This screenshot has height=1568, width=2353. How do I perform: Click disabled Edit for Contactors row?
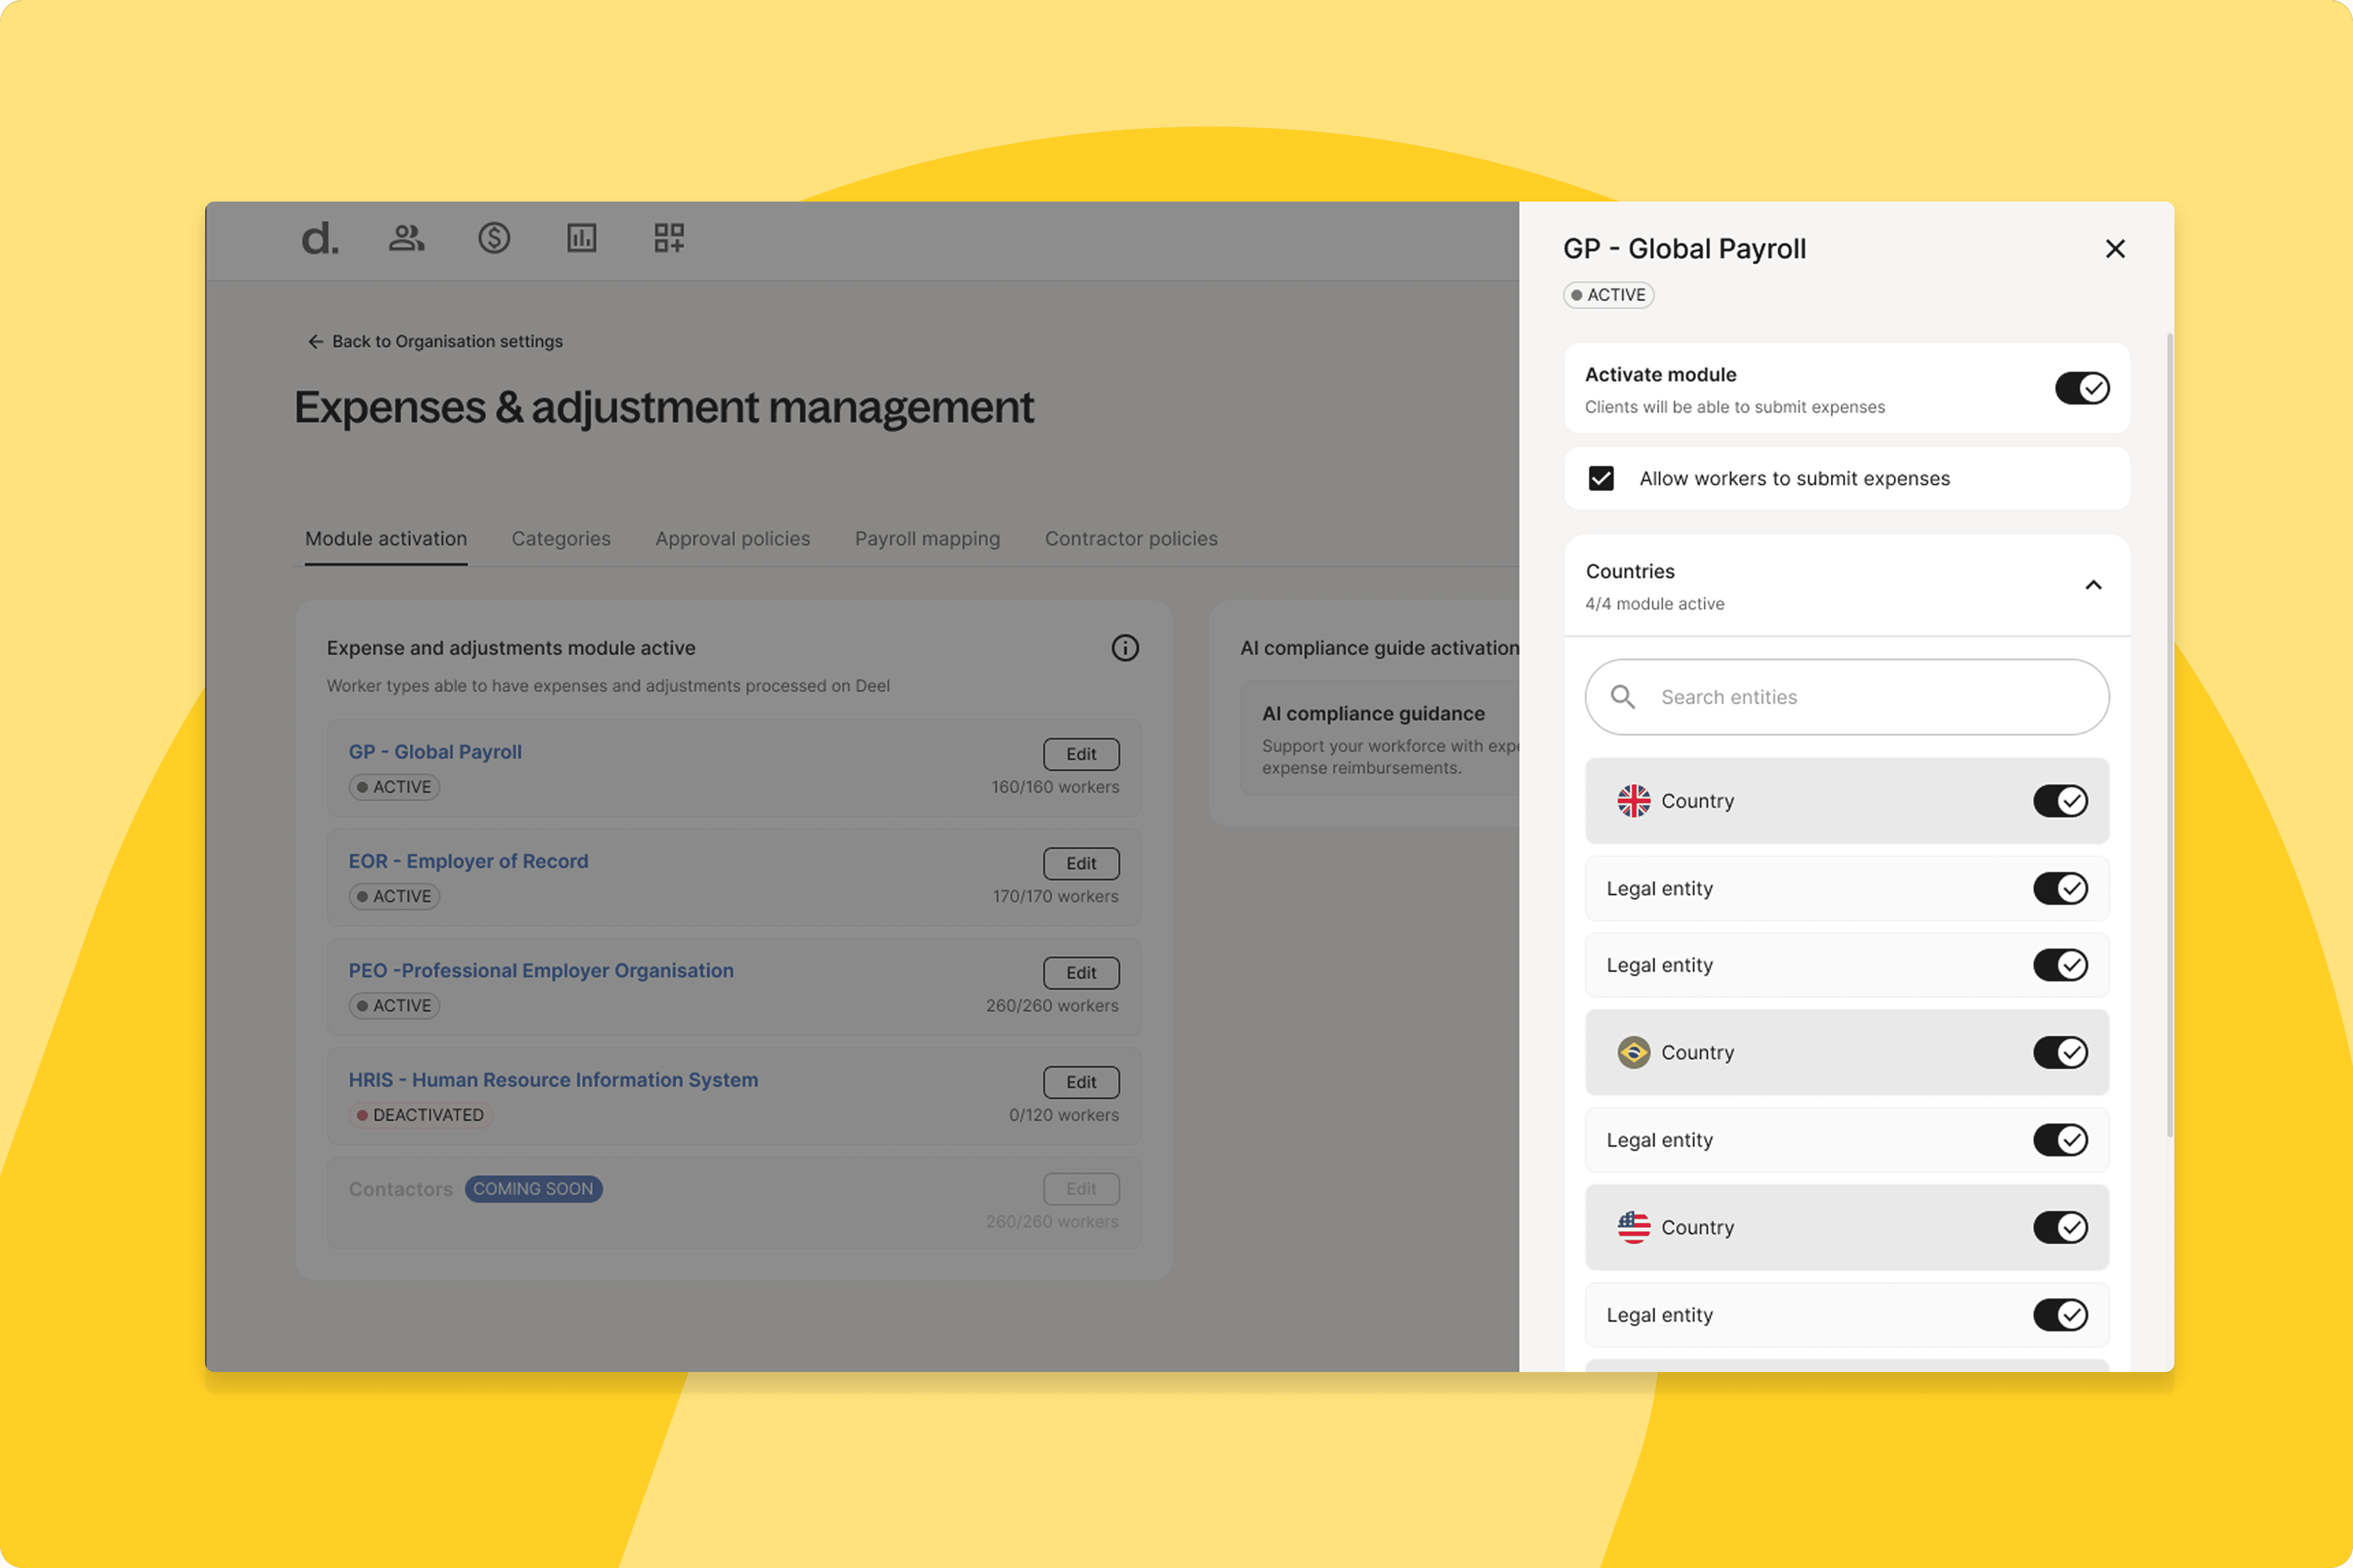tap(1082, 1189)
